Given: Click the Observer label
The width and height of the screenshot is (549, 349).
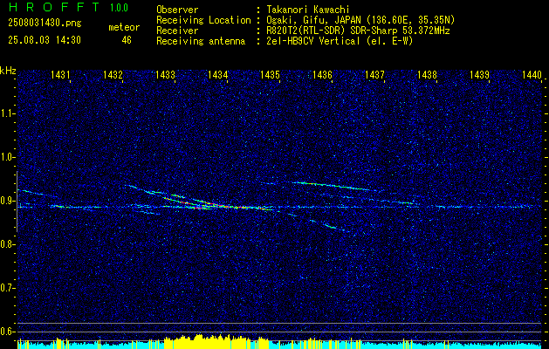Looking at the screenshot, I should 177,10.
